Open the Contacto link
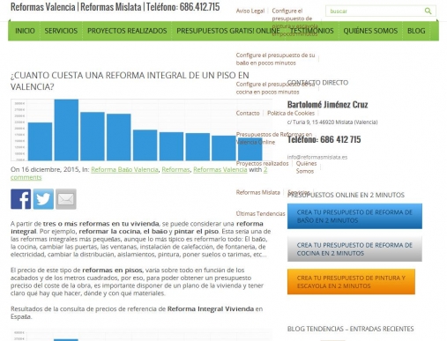447x341 pixels. (248, 113)
